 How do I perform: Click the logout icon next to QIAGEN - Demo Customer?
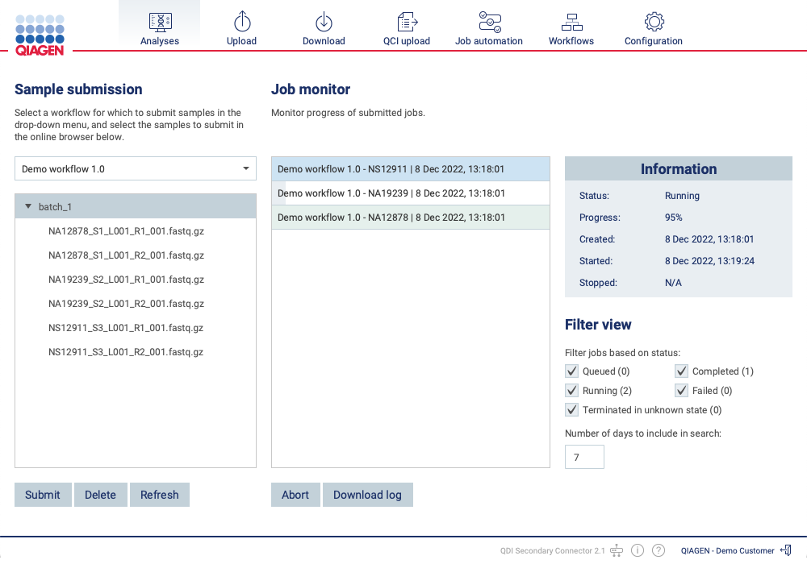click(786, 549)
